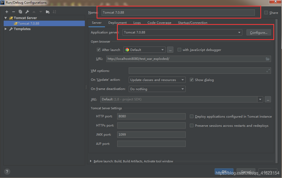Click JRE browse ellipsis button
The image size is (282, 178).
[268, 99]
